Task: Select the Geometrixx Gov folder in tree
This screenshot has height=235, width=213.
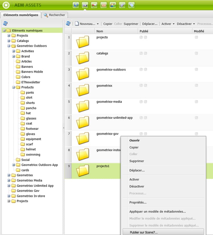Action: click(28, 191)
